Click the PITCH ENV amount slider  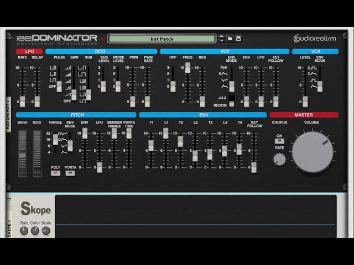(85, 134)
